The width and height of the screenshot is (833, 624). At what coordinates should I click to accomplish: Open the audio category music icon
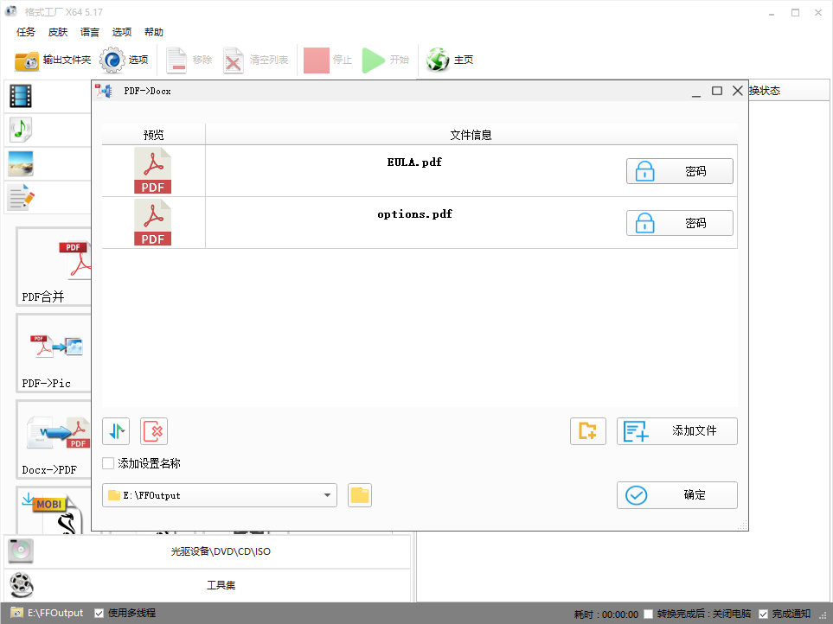coord(21,130)
